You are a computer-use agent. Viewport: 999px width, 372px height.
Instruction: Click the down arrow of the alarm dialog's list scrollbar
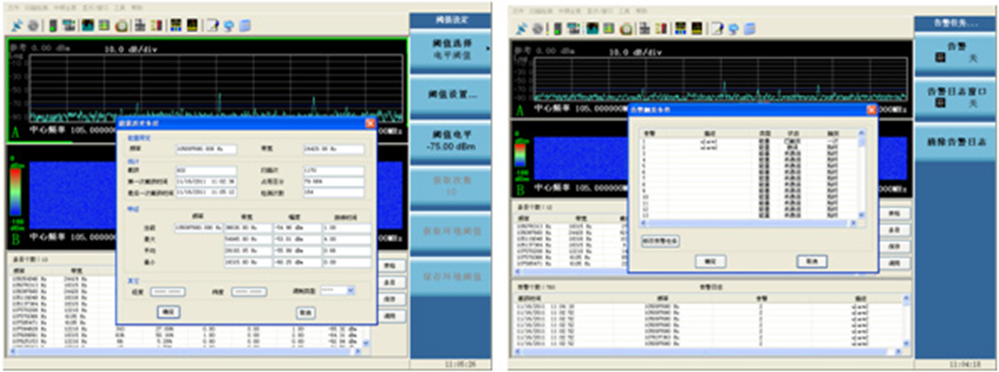(861, 214)
